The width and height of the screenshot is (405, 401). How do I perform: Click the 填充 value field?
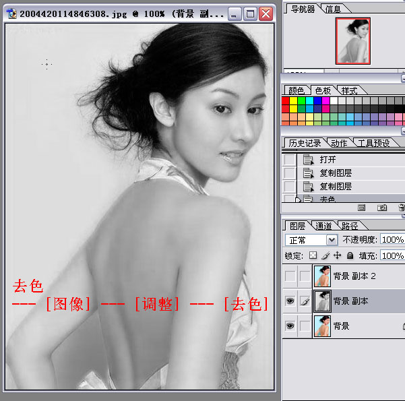pos(392,255)
